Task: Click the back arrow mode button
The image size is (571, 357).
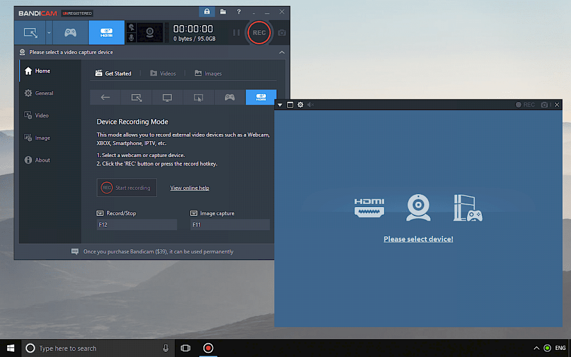Action: (x=105, y=97)
